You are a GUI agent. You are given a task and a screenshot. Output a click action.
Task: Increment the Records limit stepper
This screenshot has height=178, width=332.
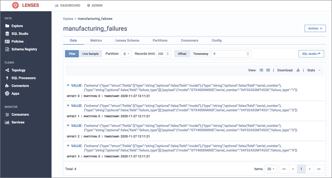pyautogui.click(x=168, y=53)
